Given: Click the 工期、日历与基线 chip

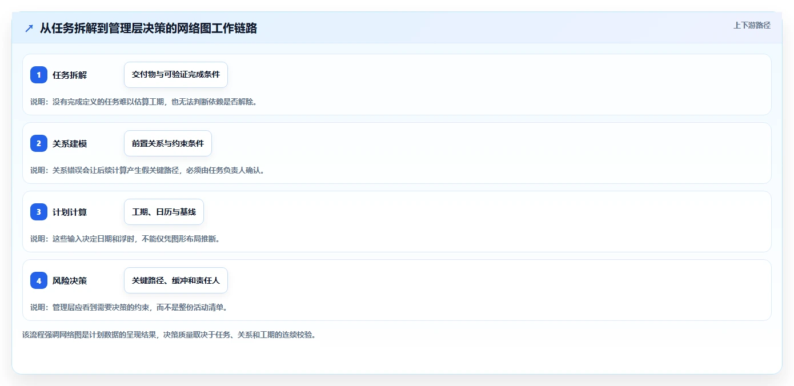Looking at the screenshot, I should (164, 212).
